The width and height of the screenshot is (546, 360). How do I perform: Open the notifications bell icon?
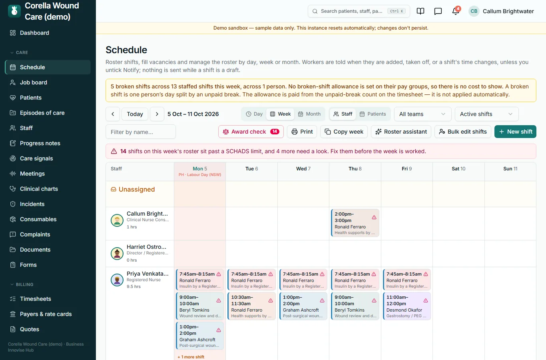point(456,11)
